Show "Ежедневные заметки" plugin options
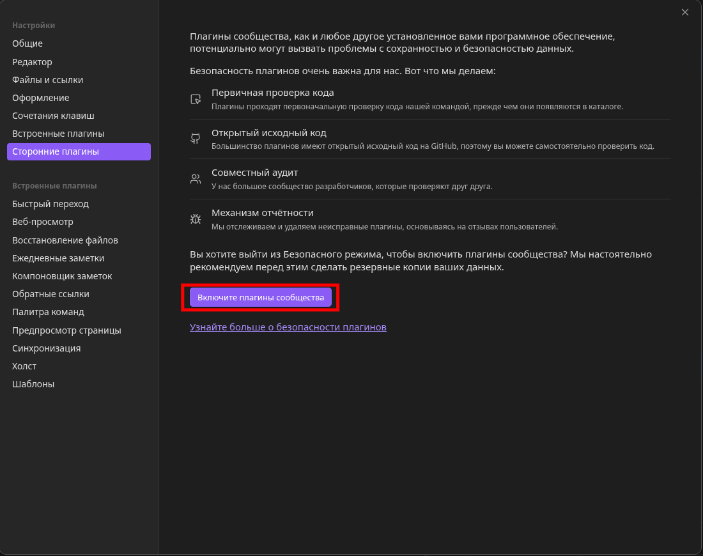703x556 pixels. pyautogui.click(x=58, y=258)
